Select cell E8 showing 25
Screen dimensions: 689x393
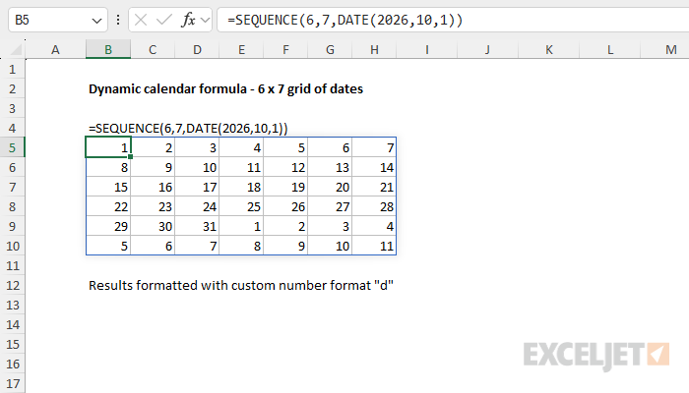point(242,206)
